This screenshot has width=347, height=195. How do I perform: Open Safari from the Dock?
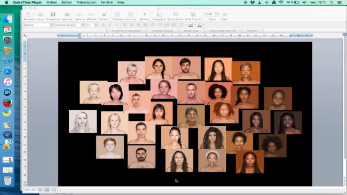point(7,71)
